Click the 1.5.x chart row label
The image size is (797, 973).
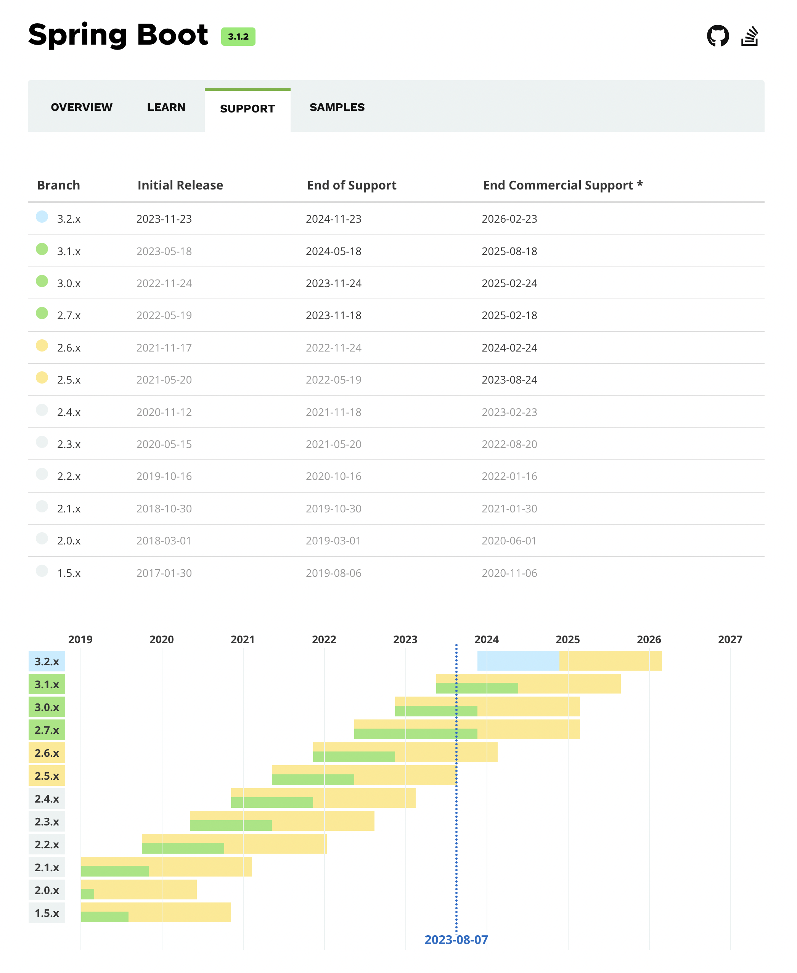[x=47, y=914]
